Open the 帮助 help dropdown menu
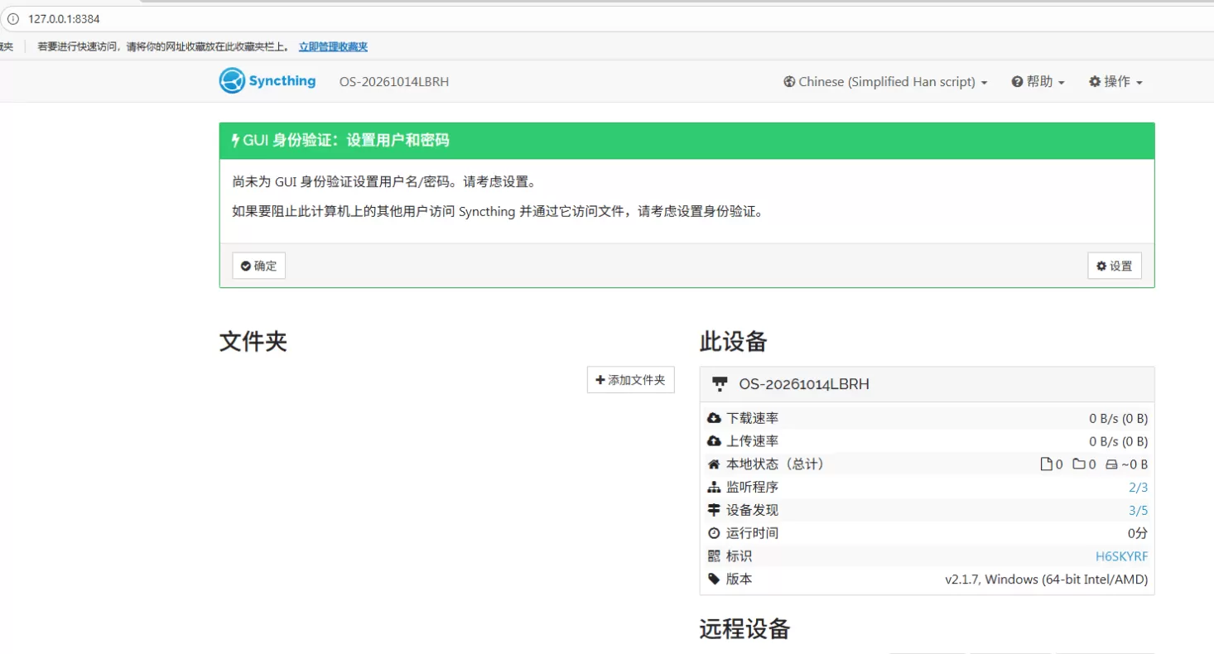Viewport: 1214px width, 654px height. click(x=1038, y=82)
